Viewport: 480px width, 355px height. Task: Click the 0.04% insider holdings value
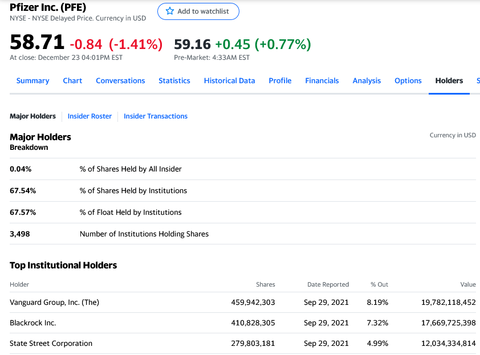(21, 169)
